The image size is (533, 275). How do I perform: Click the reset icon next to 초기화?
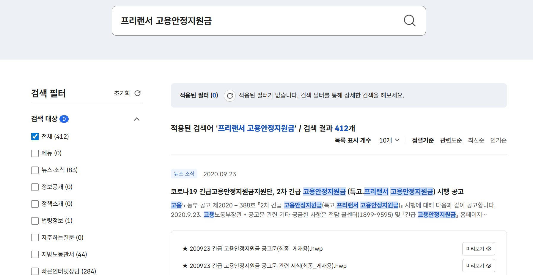[x=137, y=93]
